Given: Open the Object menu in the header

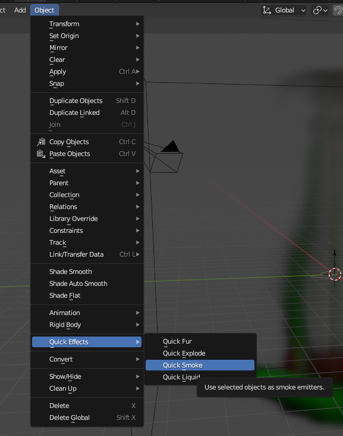Looking at the screenshot, I should coord(45,10).
